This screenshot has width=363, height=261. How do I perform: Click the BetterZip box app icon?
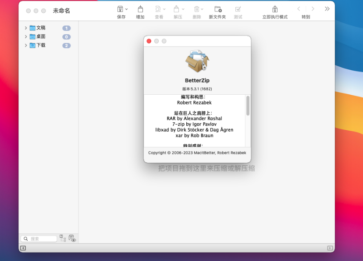coord(197,61)
